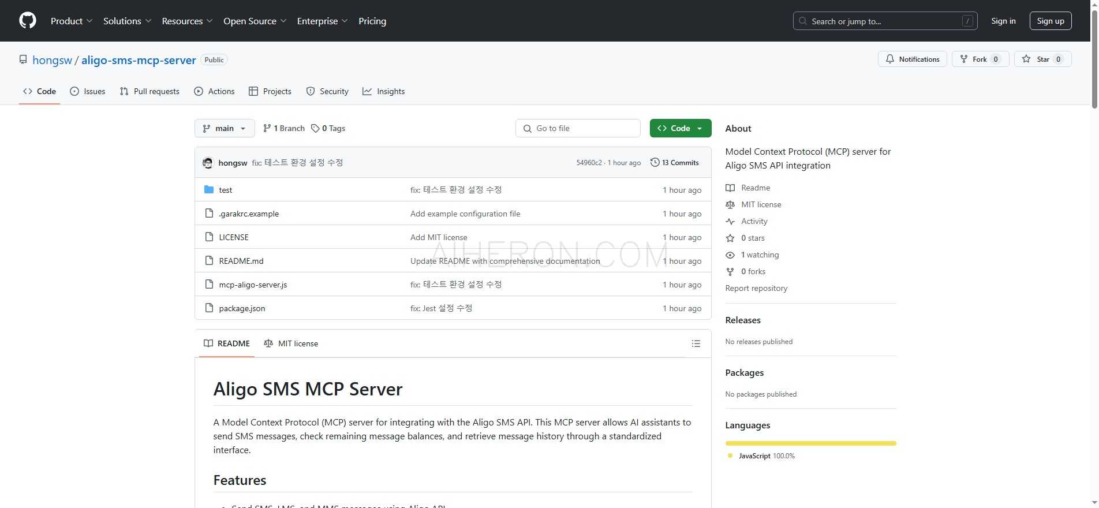The image size is (1099, 508).
Task: Open the .garakrc.example file
Action: tap(249, 214)
